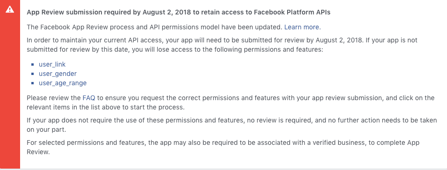Click the bullet beside user_age_range
Screen dimensions: 447x170
coord(33,83)
